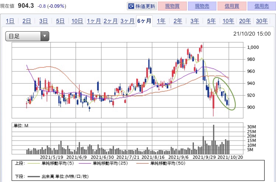Choose the 6ヶ月 period tab
Viewport: 276px width, 182px height.
click(x=144, y=21)
